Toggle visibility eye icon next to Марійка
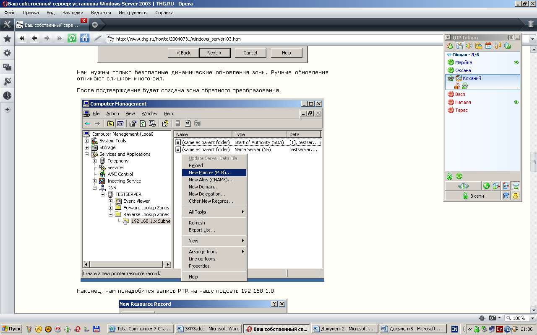 point(516,62)
